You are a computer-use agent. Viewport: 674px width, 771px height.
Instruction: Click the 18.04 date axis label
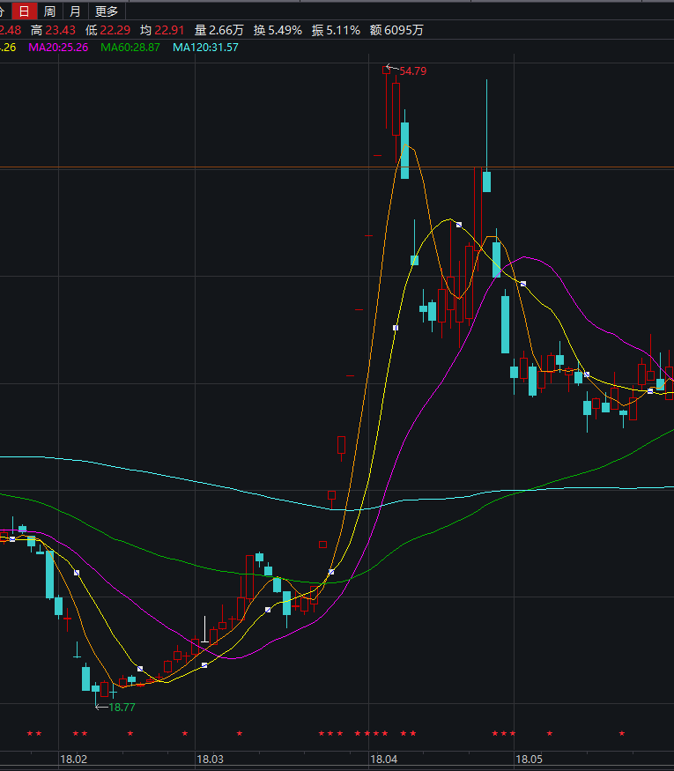click(383, 760)
